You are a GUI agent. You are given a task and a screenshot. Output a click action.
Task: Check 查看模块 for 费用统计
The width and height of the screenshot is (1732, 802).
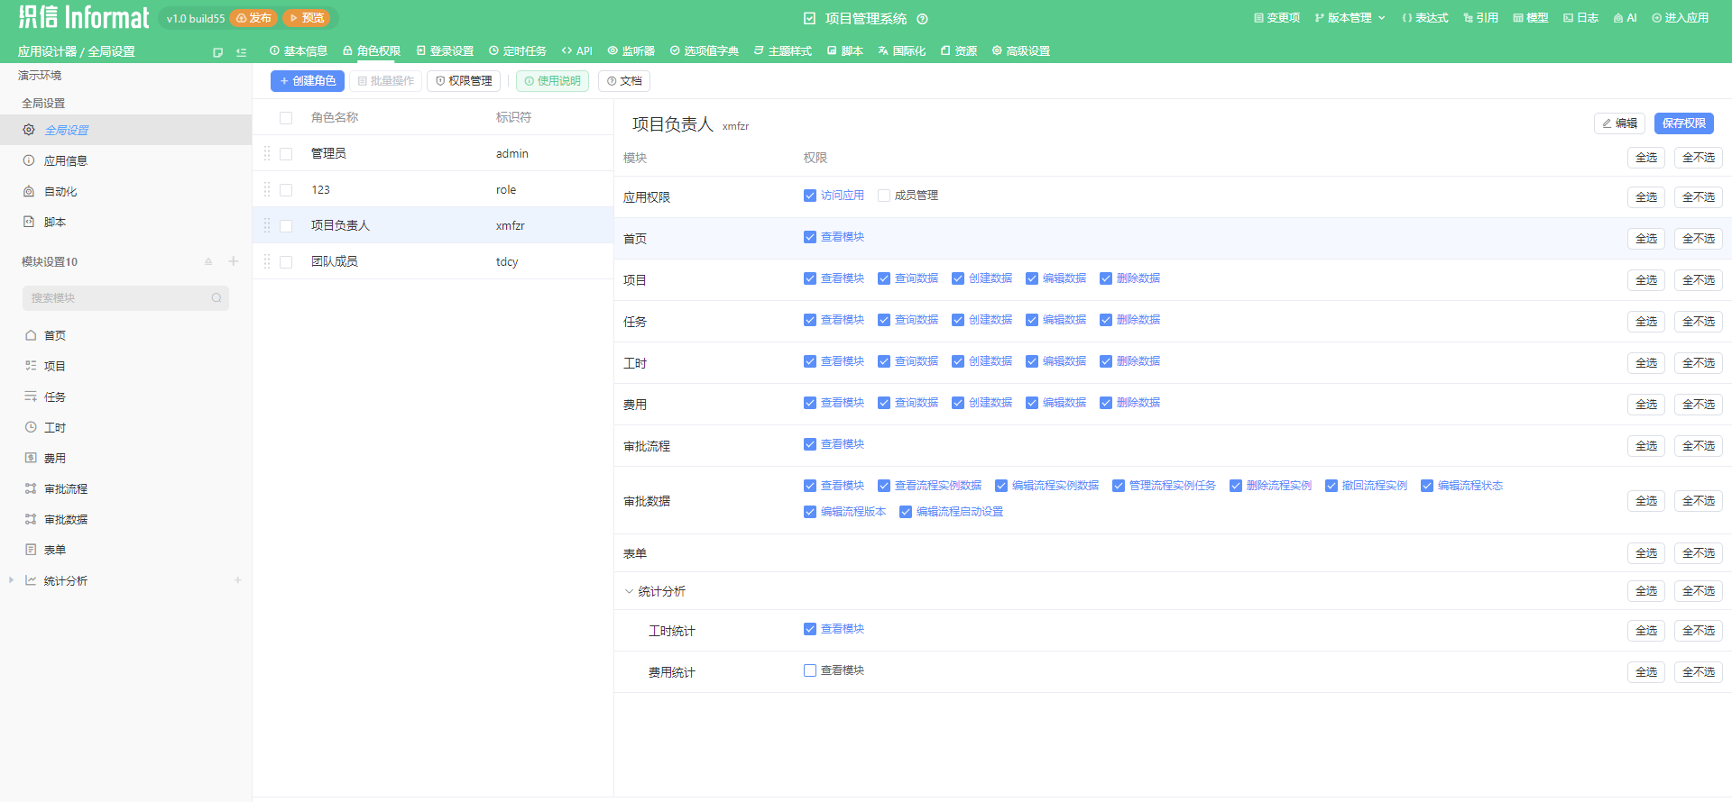(x=810, y=670)
